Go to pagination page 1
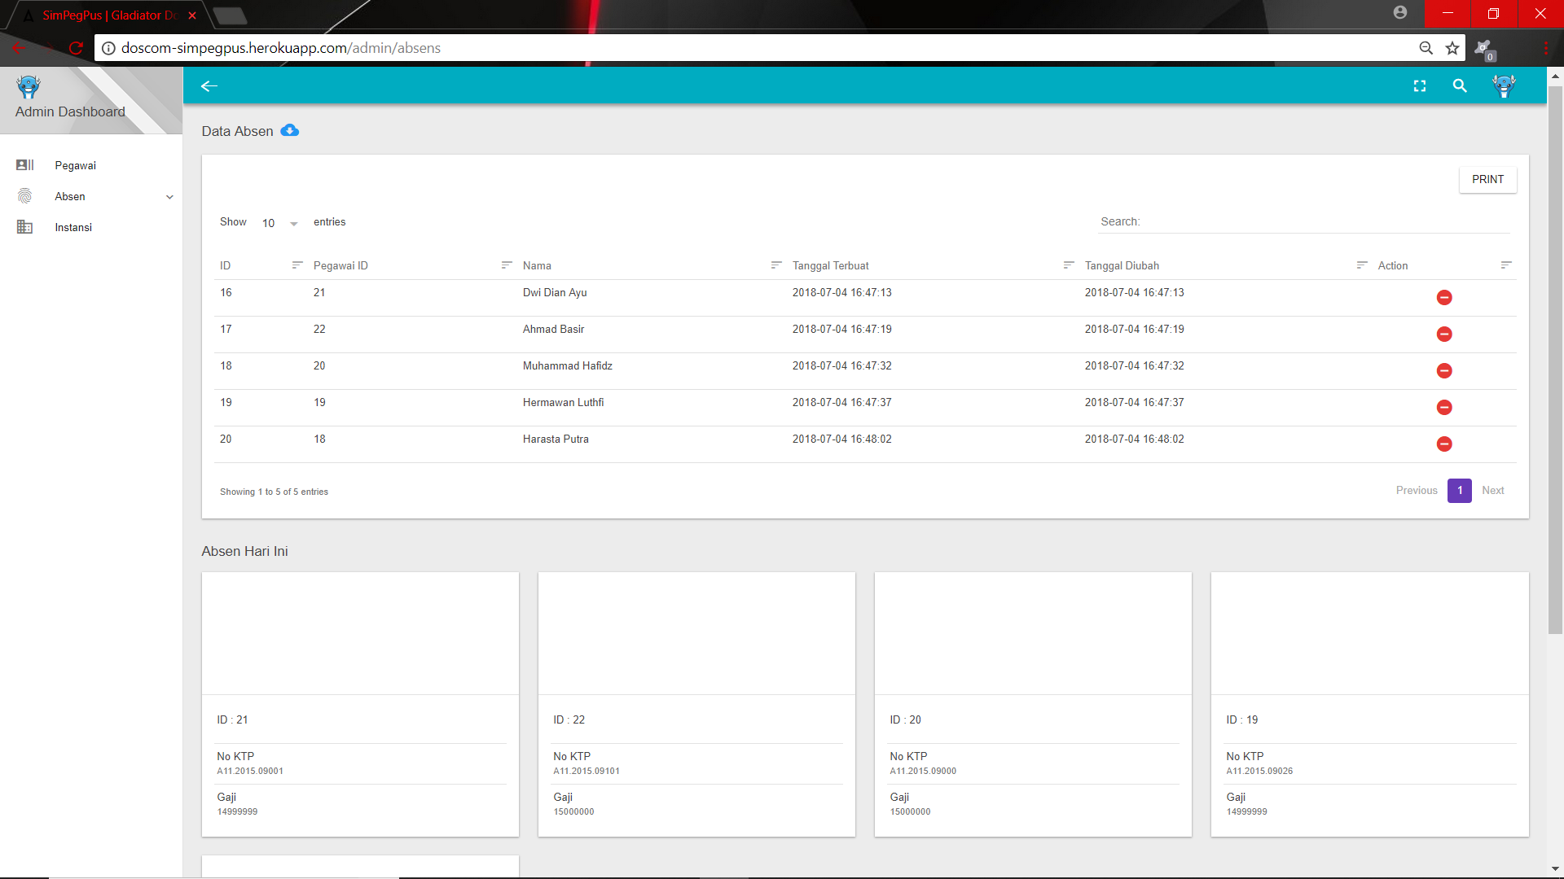 pos(1459,491)
